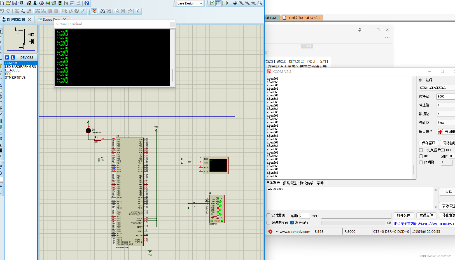Redraw the display with refresh icon
Screen dimensions: 455x260
[x=212, y=3]
